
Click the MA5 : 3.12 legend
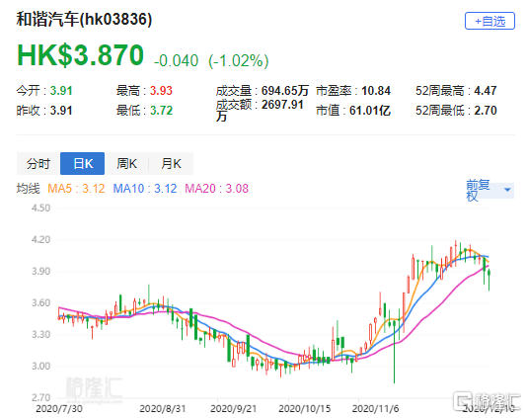click(76, 189)
